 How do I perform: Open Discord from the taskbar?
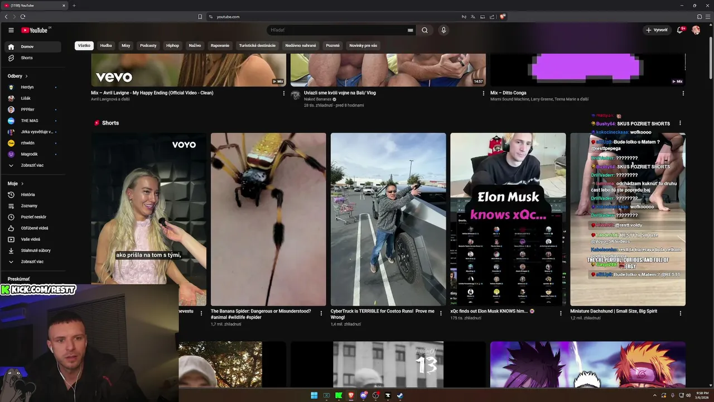363,395
